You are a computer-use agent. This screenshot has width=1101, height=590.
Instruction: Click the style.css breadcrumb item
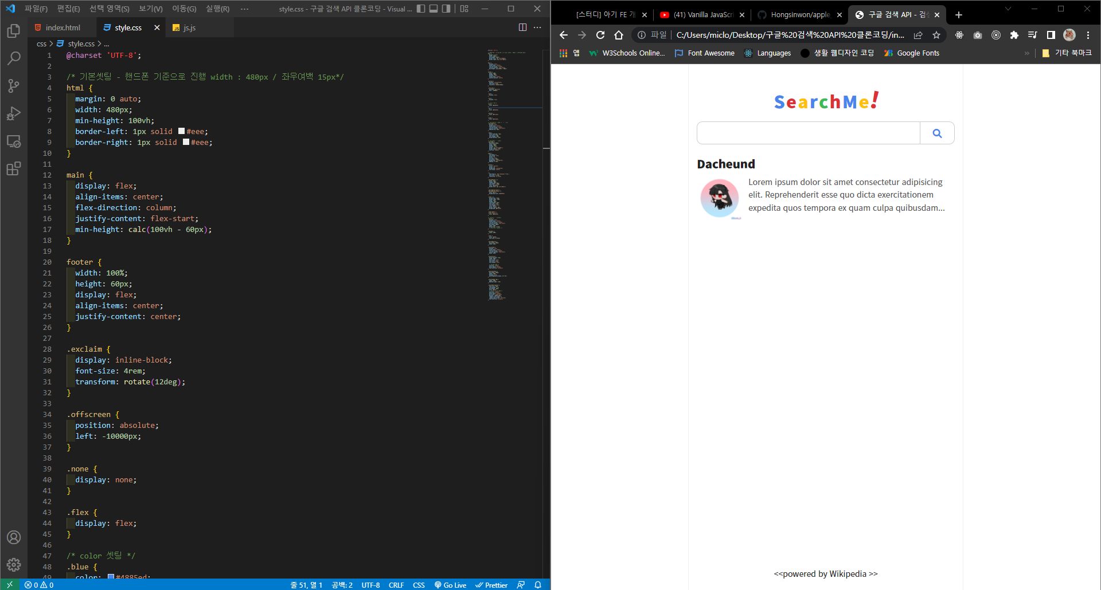[x=76, y=44]
